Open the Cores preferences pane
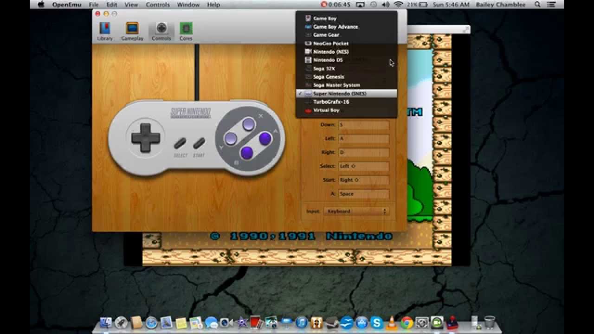The height and width of the screenshot is (334, 594). (x=186, y=32)
